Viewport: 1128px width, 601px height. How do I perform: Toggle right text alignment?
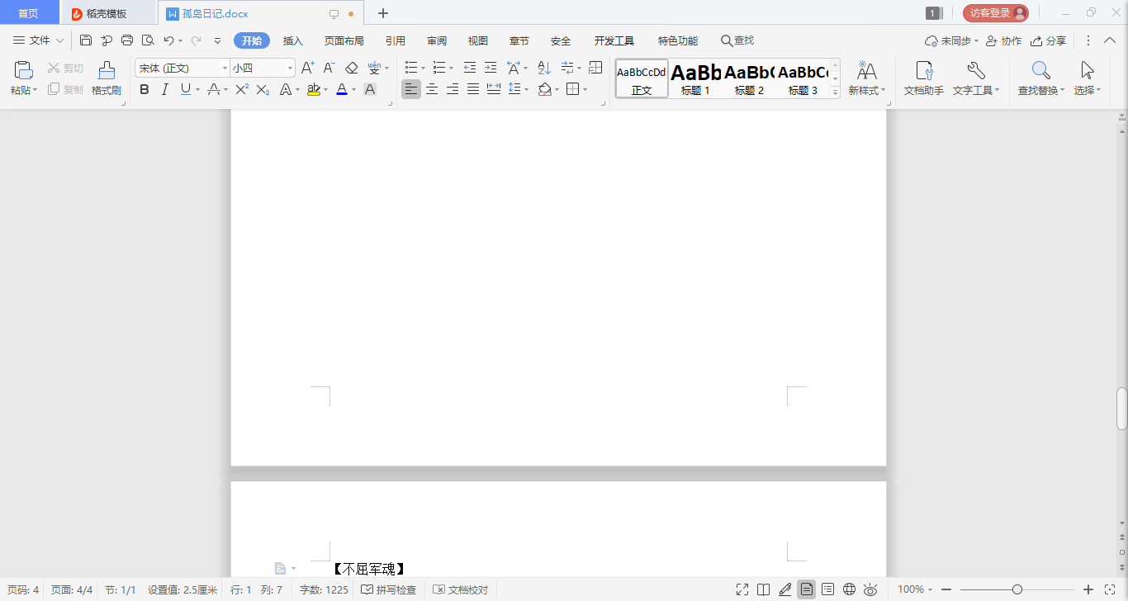coord(453,89)
